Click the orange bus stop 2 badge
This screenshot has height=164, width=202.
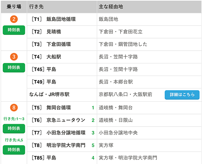tap(14, 19)
